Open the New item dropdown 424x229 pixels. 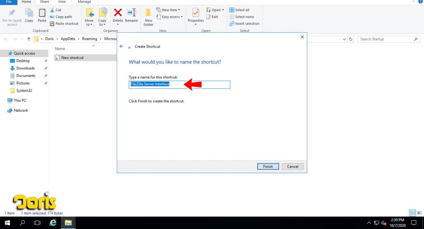point(168,10)
